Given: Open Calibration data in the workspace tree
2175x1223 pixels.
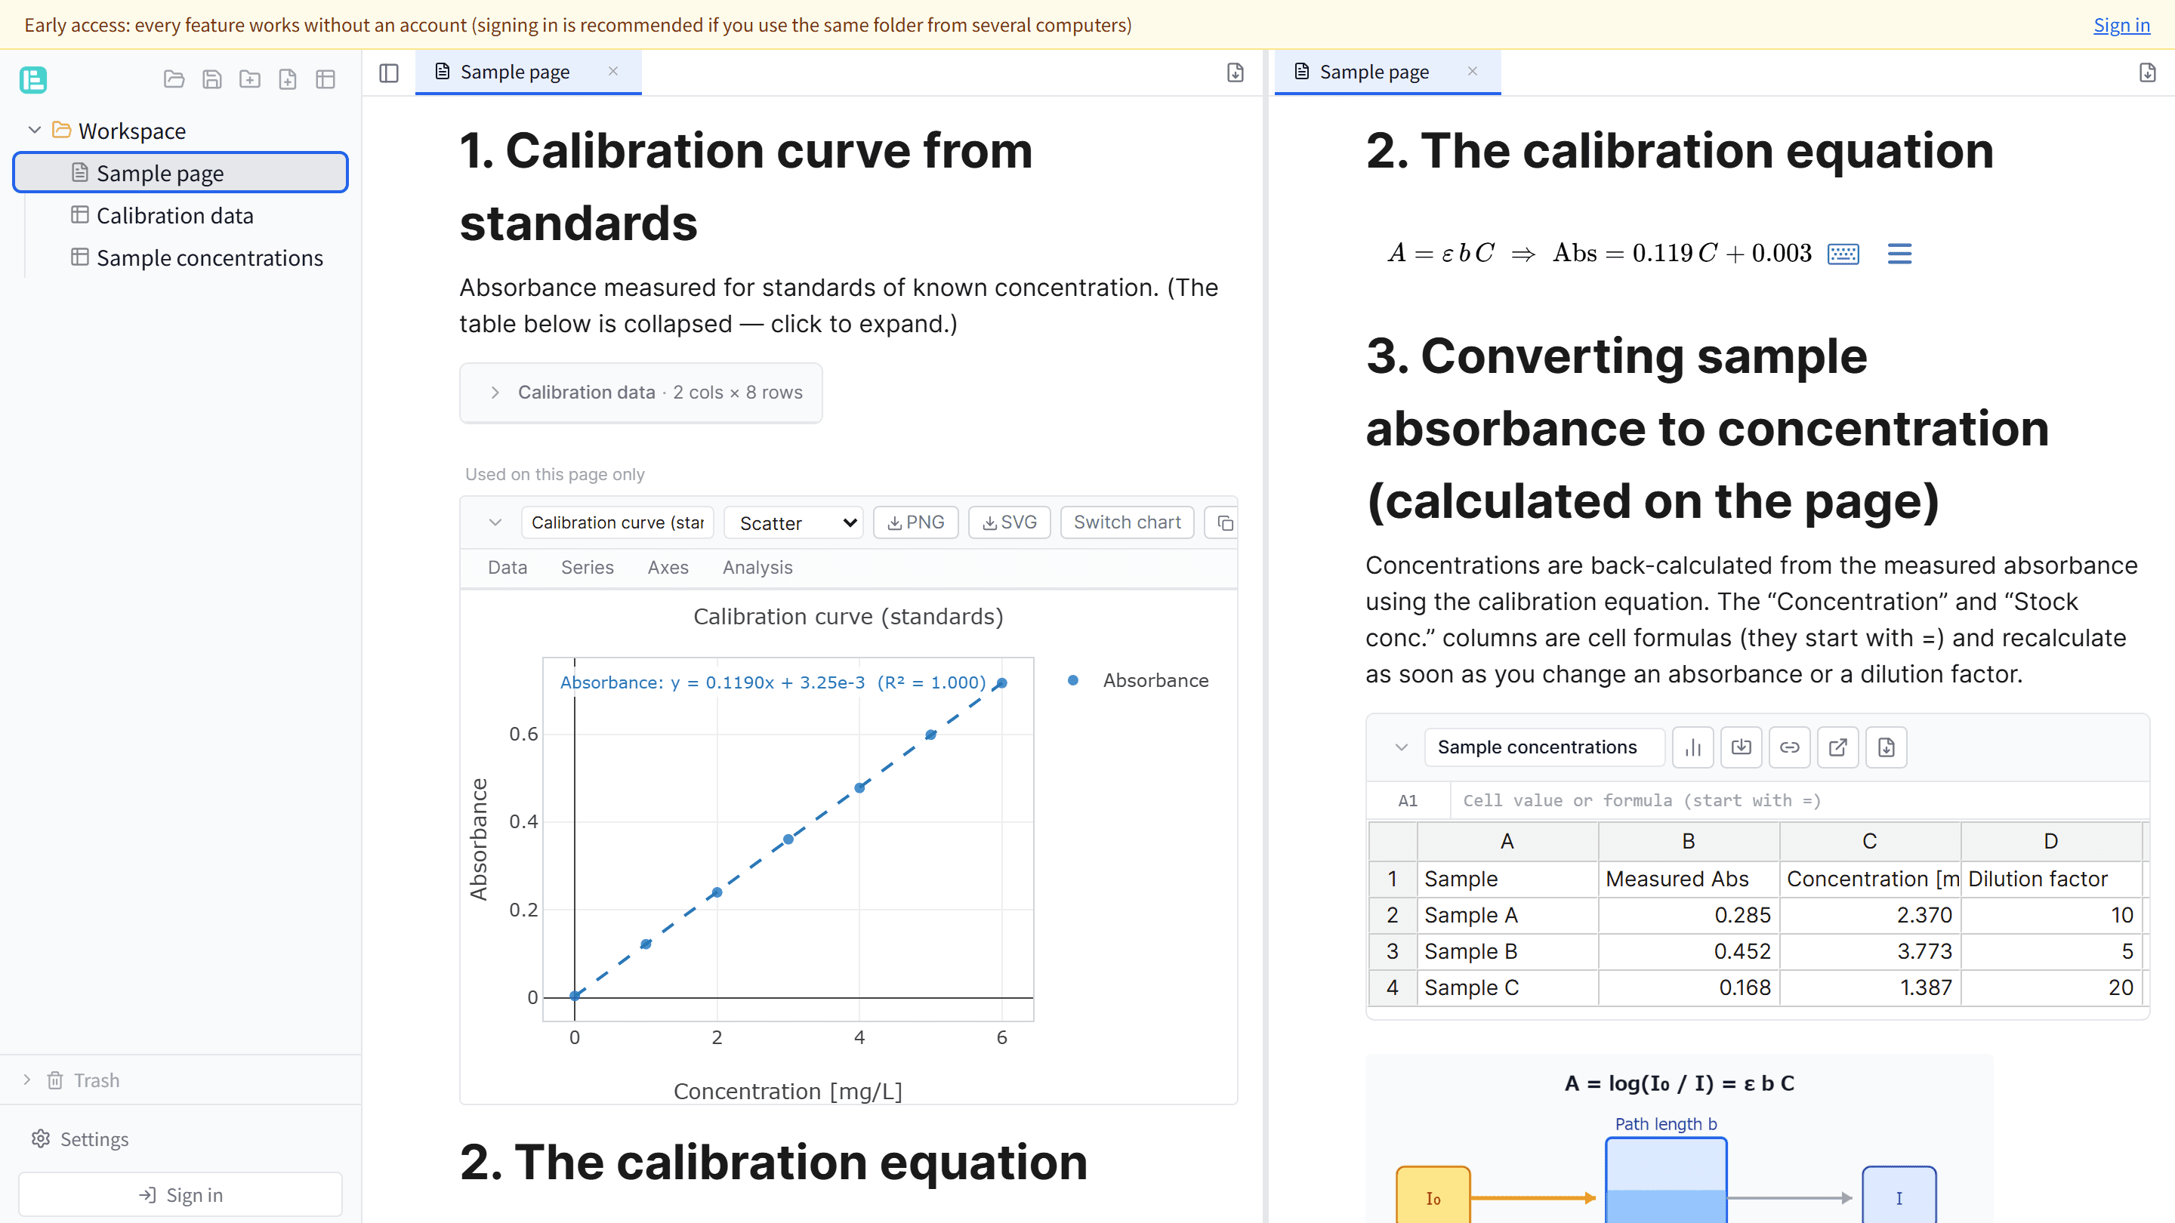Looking at the screenshot, I should click(x=174, y=215).
